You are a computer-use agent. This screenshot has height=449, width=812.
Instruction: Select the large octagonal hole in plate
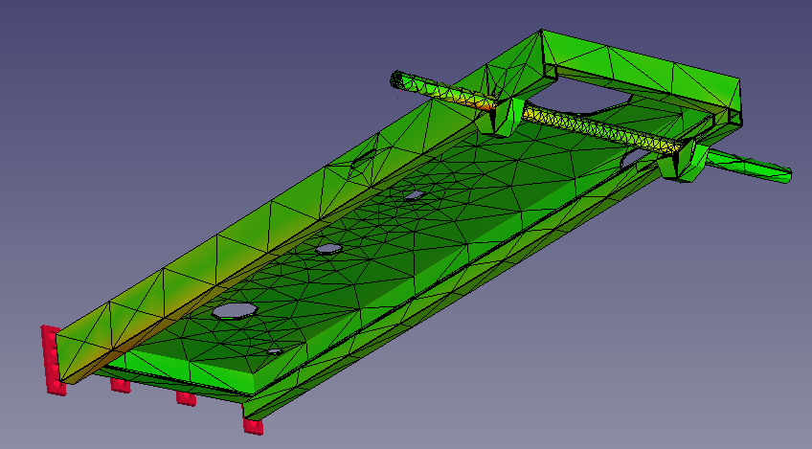tap(234, 310)
